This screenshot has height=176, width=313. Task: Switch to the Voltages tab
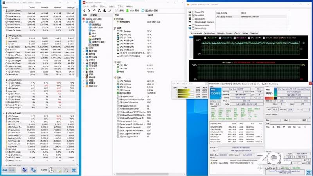point(220,34)
